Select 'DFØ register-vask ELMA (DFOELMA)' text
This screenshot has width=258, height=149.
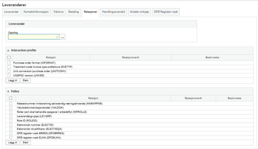coord(39,137)
